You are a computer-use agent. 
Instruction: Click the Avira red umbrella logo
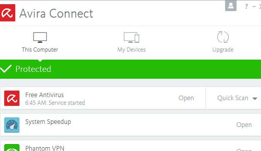pos(8,13)
